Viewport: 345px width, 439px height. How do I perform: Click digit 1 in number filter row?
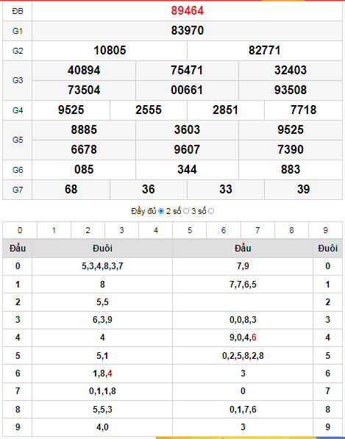[x=54, y=230]
